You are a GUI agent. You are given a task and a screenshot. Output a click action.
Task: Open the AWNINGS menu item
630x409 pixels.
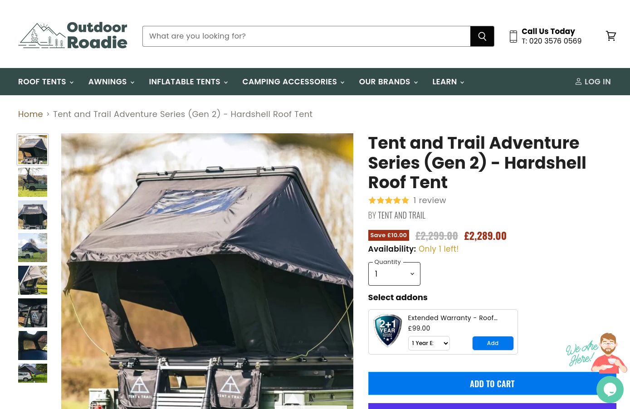(x=112, y=82)
